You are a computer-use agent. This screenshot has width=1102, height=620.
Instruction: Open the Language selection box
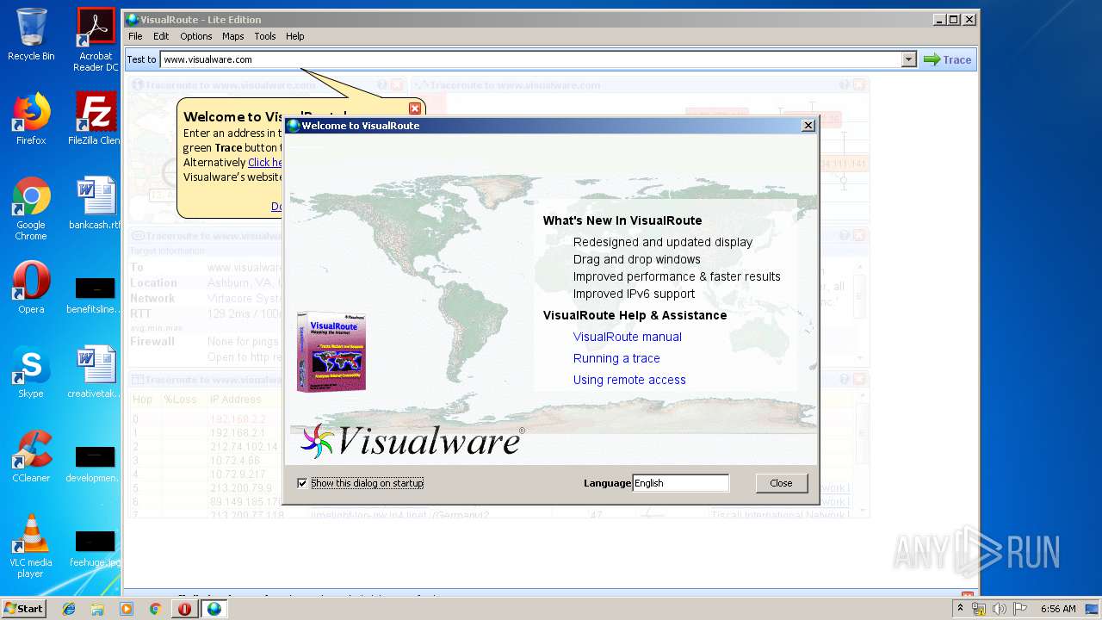(x=680, y=483)
